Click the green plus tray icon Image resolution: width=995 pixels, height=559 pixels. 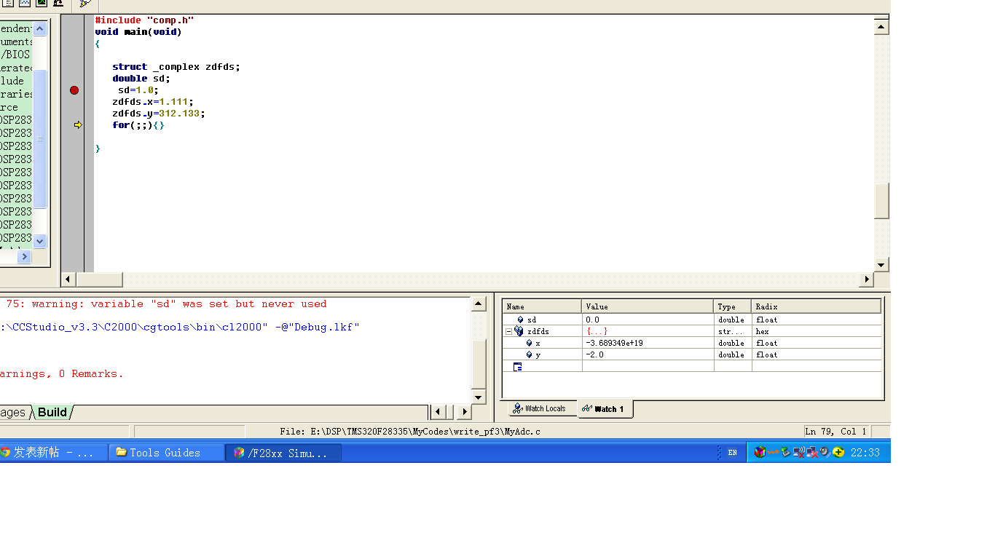pos(838,452)
